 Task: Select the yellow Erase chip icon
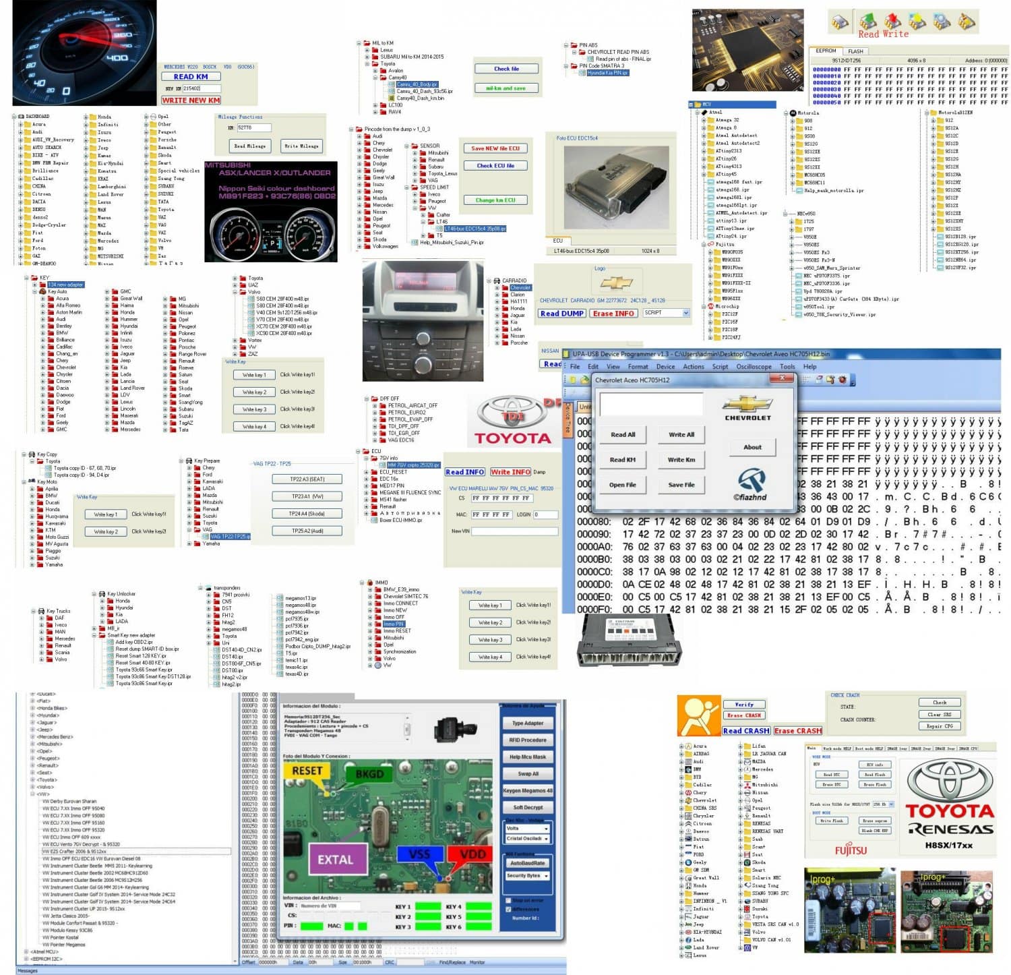pyautogui.click(x=919, y=20)
